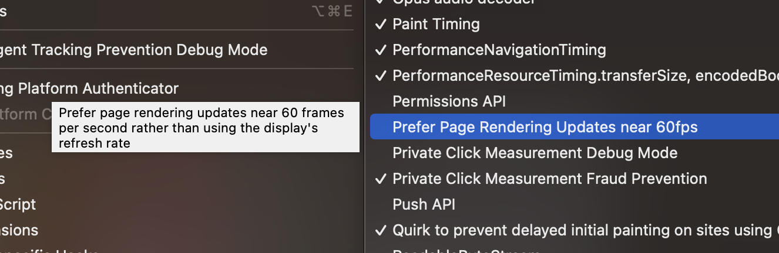
Task: Disable the Paint Timing experimental feature
Action: (436, 24)
